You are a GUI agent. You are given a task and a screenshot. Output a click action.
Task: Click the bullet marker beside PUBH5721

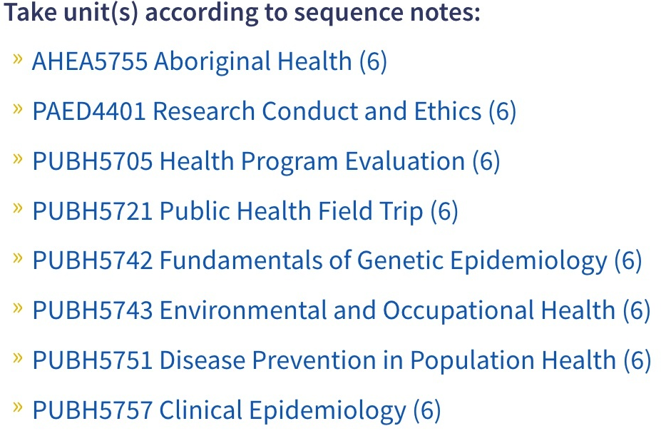(x=19, y=208)
